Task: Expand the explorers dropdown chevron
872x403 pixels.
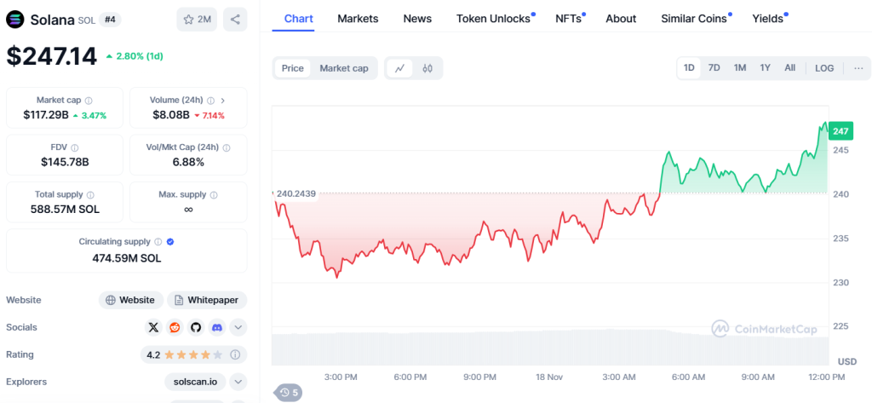Action: pyautogui.click(x=238, y=382)
